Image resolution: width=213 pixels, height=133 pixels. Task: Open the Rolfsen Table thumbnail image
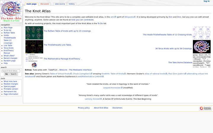(x=34, y=33)
